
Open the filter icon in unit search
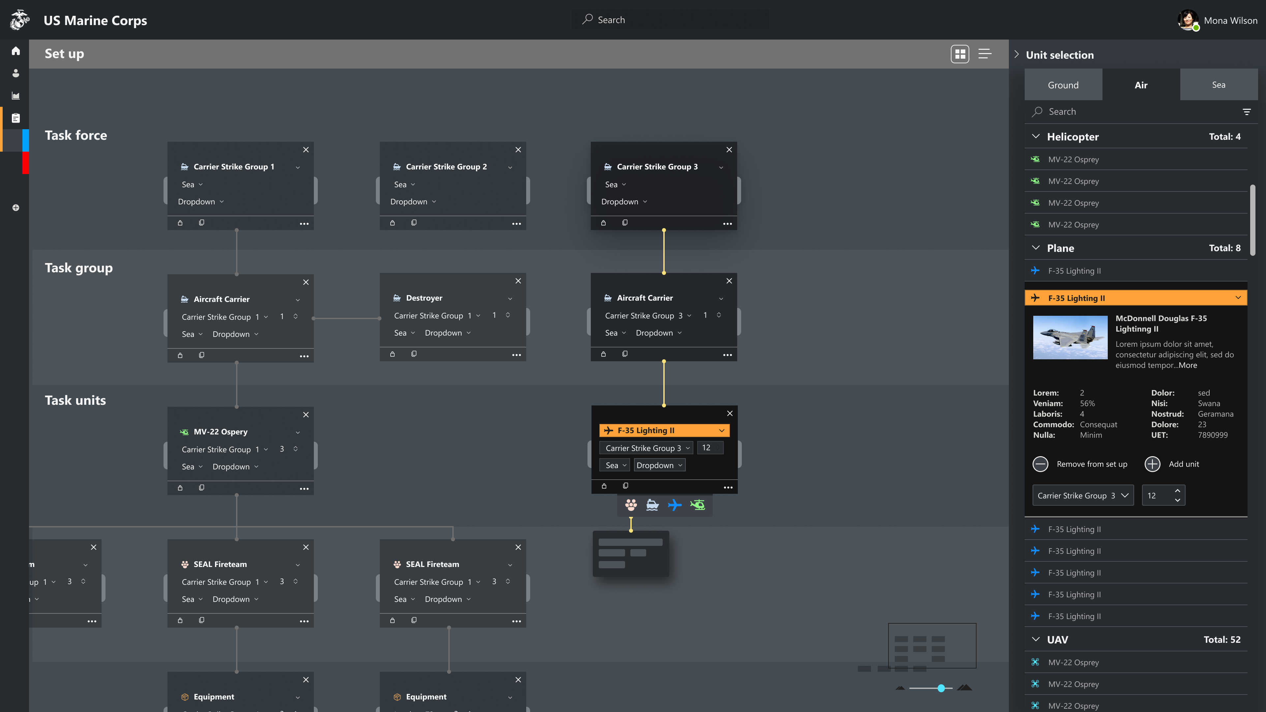[x=1246, y=112]
